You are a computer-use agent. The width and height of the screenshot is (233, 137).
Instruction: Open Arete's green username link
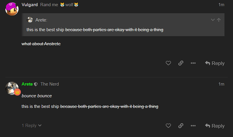27,84
